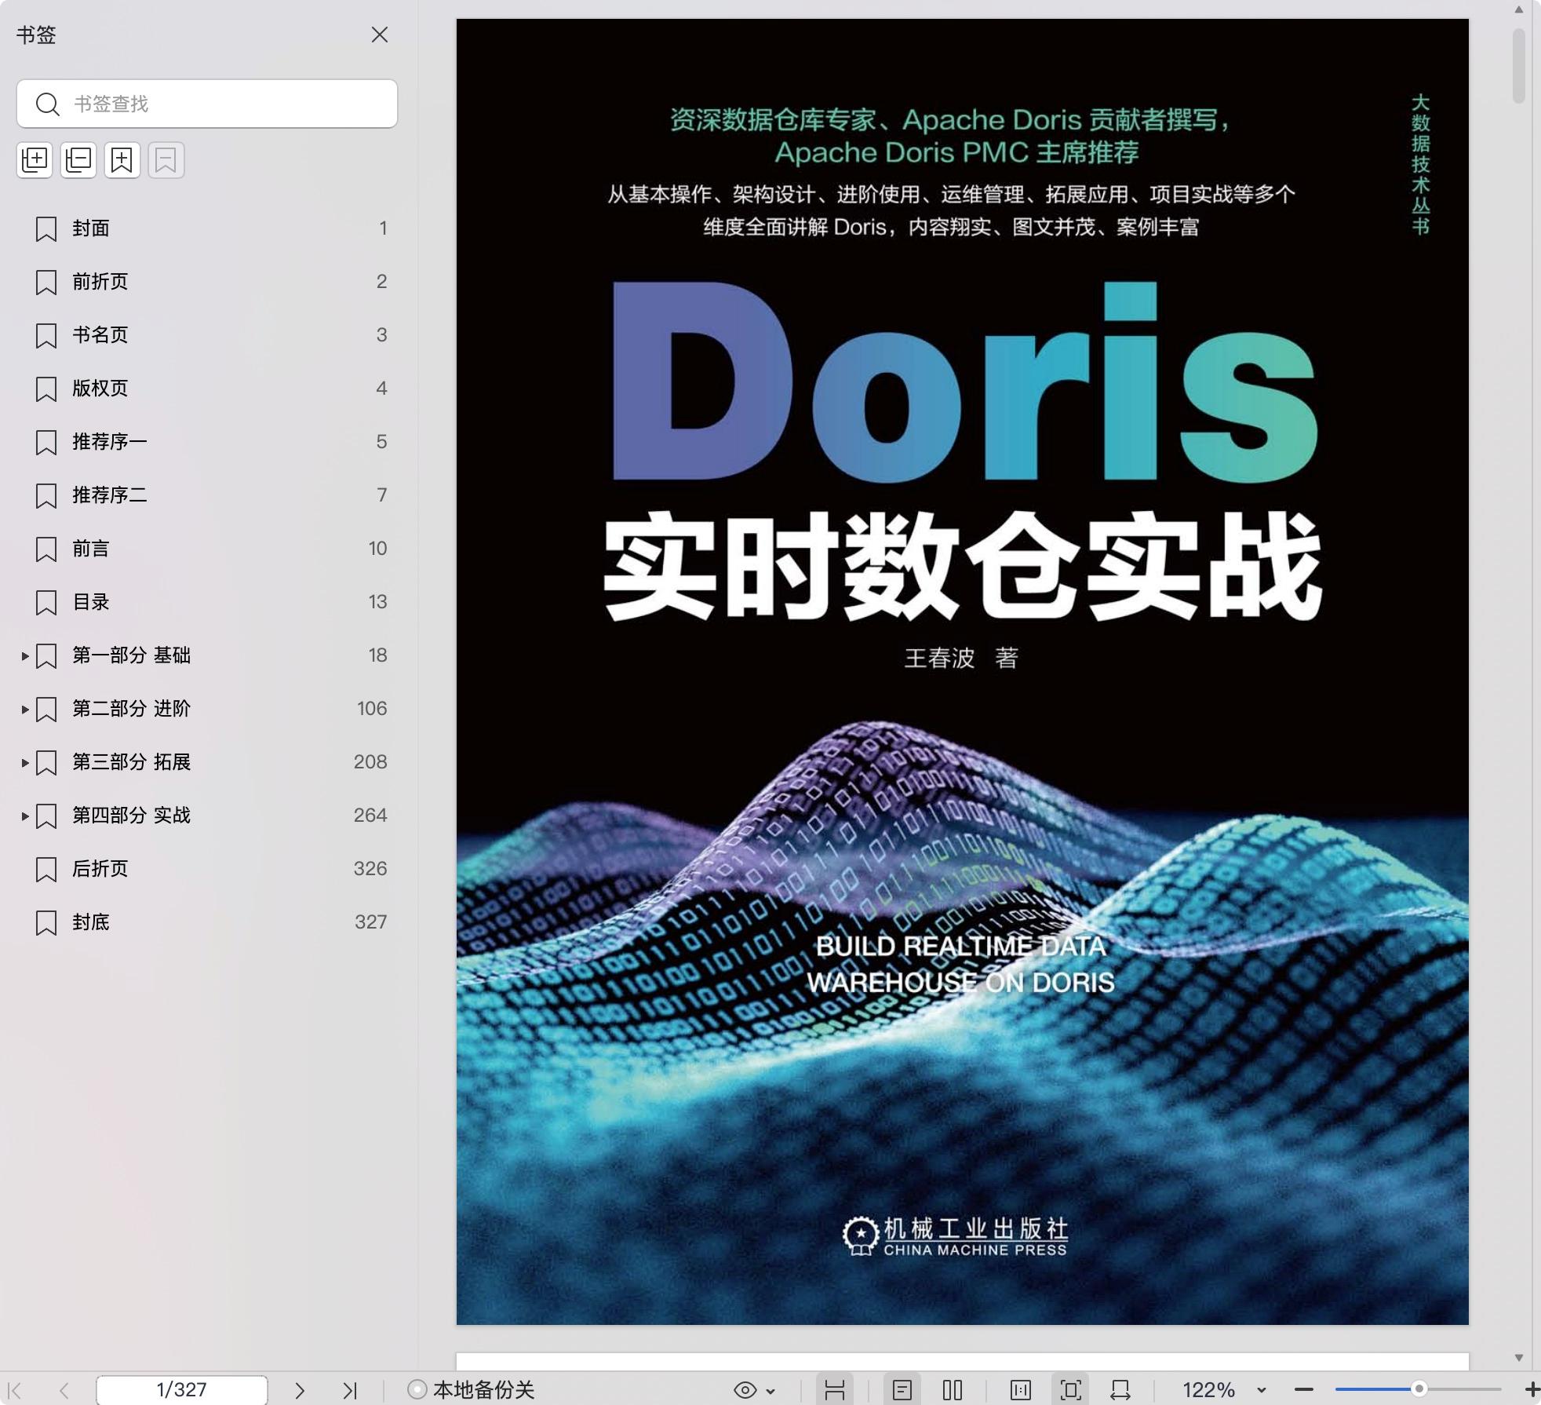Click the bookmark icon beside 封底
The width and height of the screenshot is (1541, 1405).
[x=46, y=923]
